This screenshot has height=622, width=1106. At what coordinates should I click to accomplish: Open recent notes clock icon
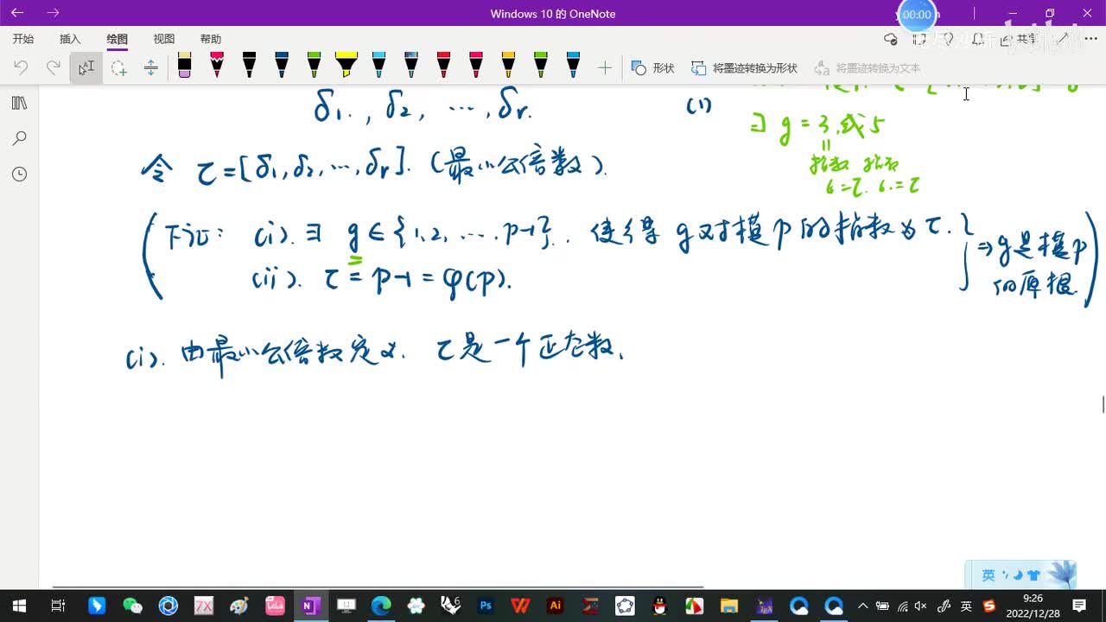tap(19, 174)
